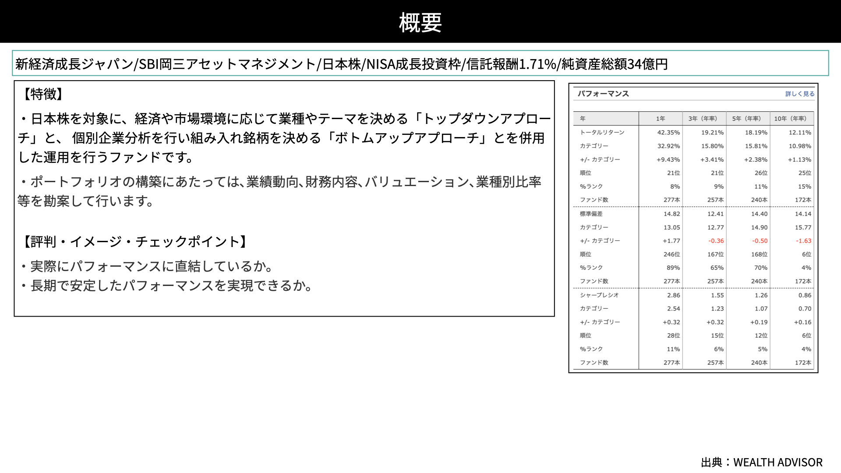
Task: Select the 18.19% five-year return value
Action: tap(756, 132)
